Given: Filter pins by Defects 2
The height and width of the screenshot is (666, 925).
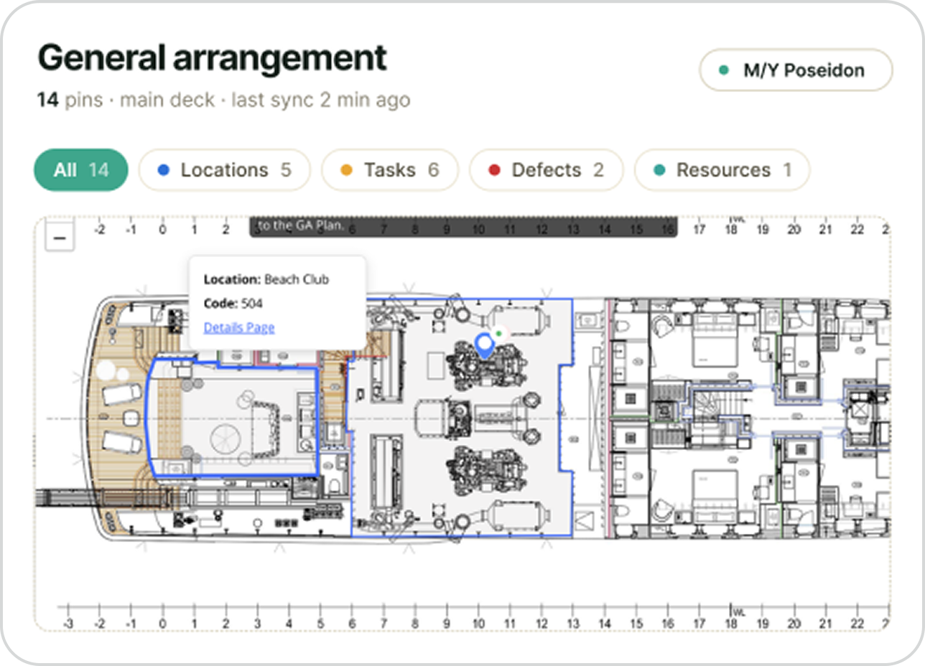Looking at the screenshot, I should 546,170.
